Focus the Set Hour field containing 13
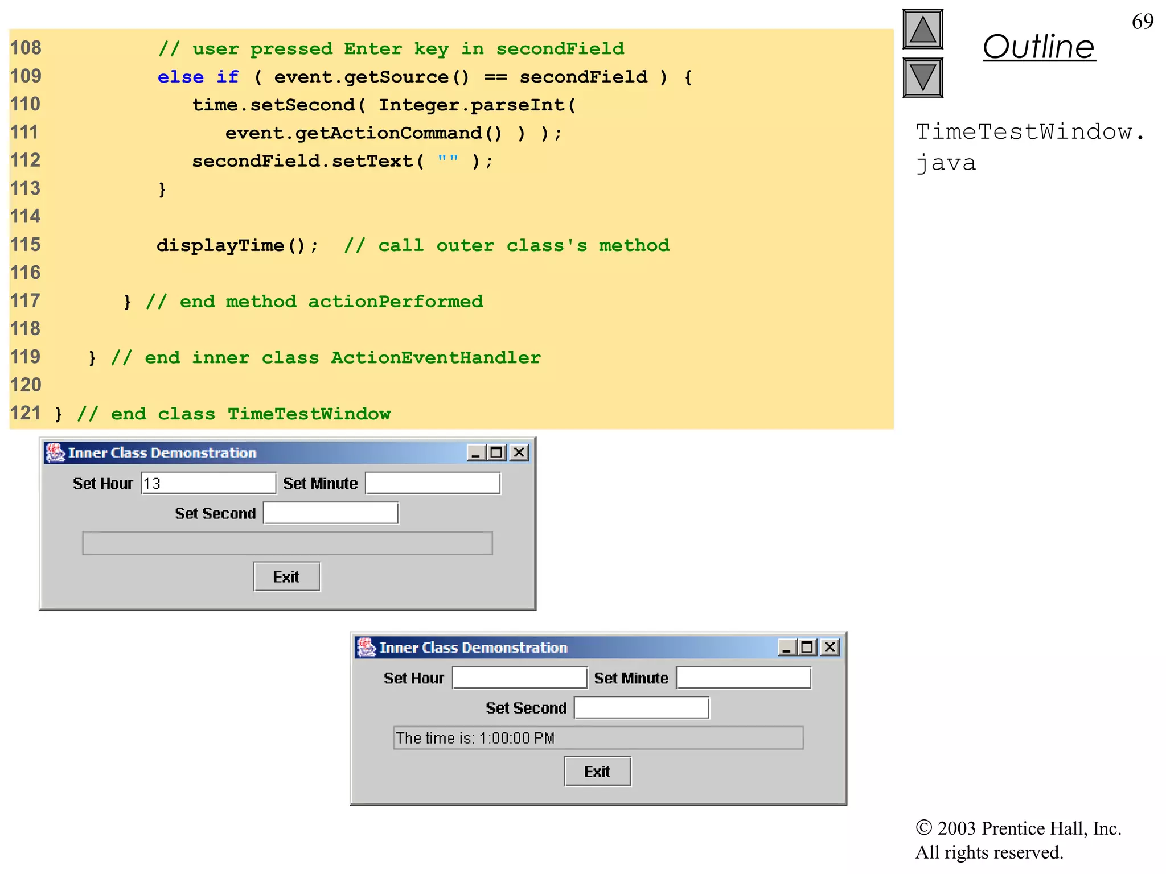The width and height of the screenshot is (1166, 874). click(208, 483)
